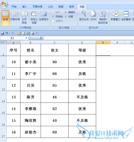Toggle the Gridlines (网格线) checkbox

click(53, 17)
